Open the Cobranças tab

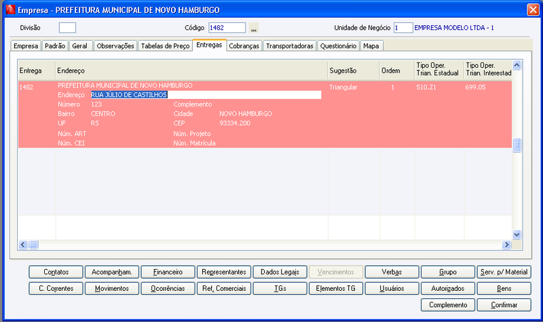(x=244, y=45)
